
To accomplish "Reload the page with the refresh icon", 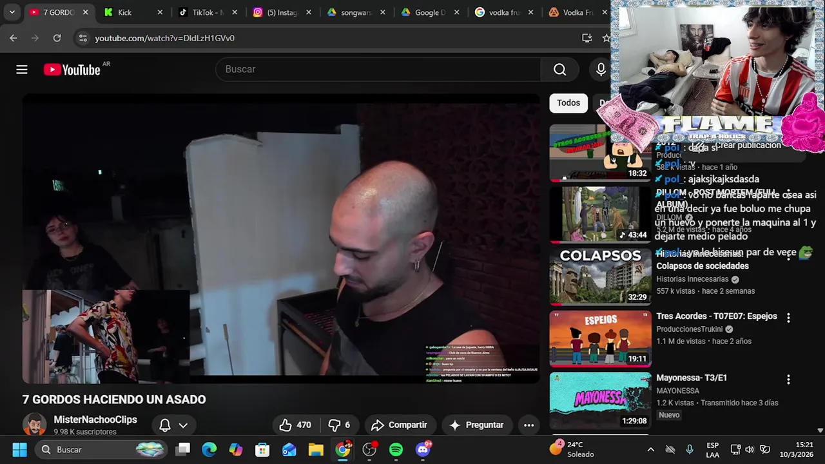I will coord(57,38).
